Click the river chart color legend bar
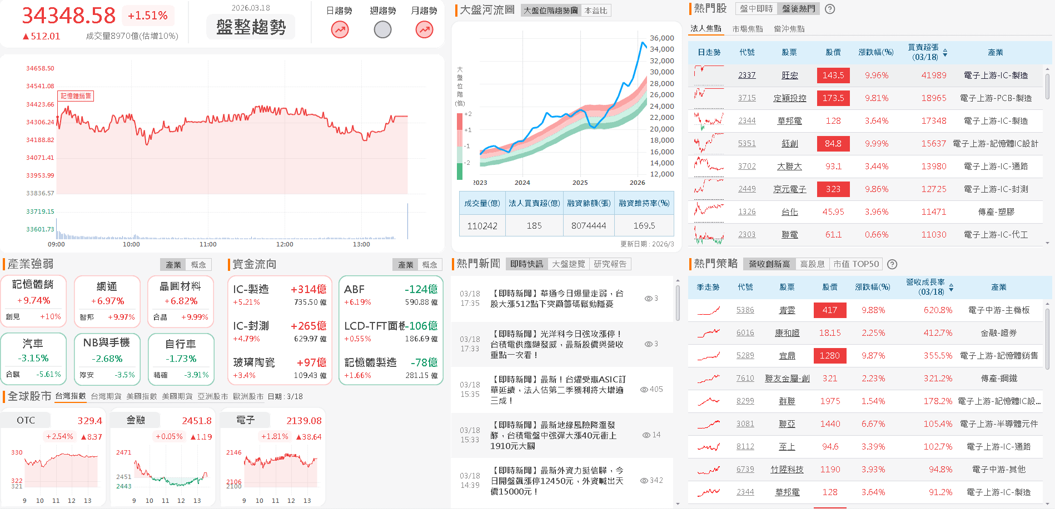 (459, 144)
